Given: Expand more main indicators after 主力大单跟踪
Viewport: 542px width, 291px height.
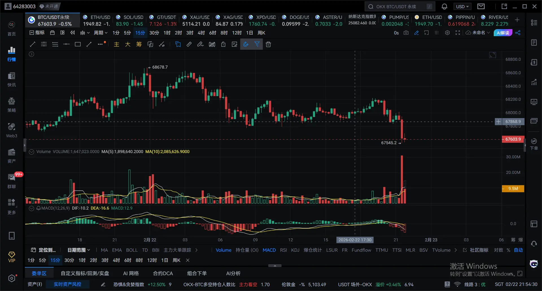Looking at the screenshot, I should [x=196, y=250].
